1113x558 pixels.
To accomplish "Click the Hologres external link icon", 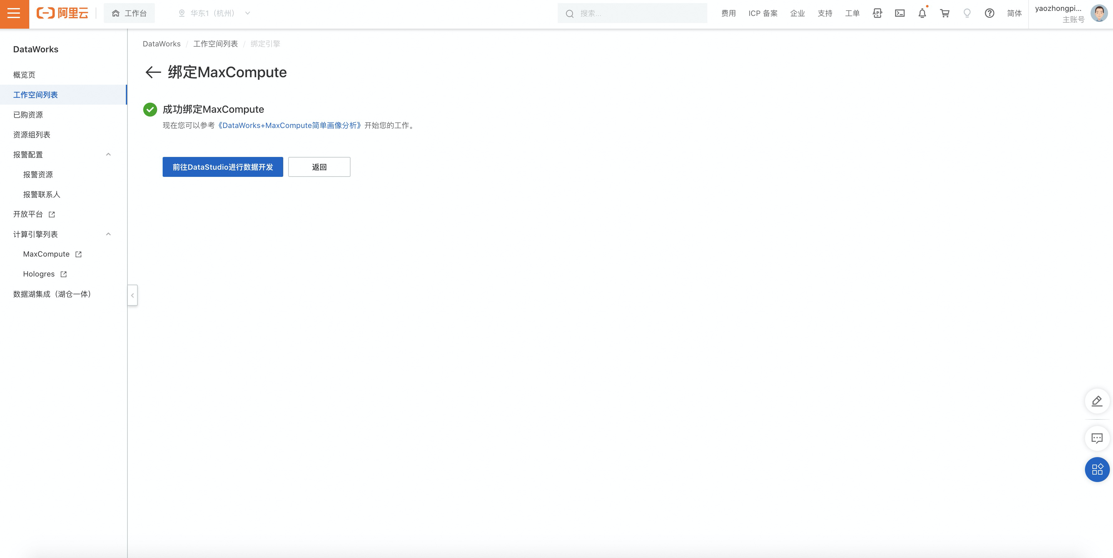I will pyautogui.click(x=64, y=274).
